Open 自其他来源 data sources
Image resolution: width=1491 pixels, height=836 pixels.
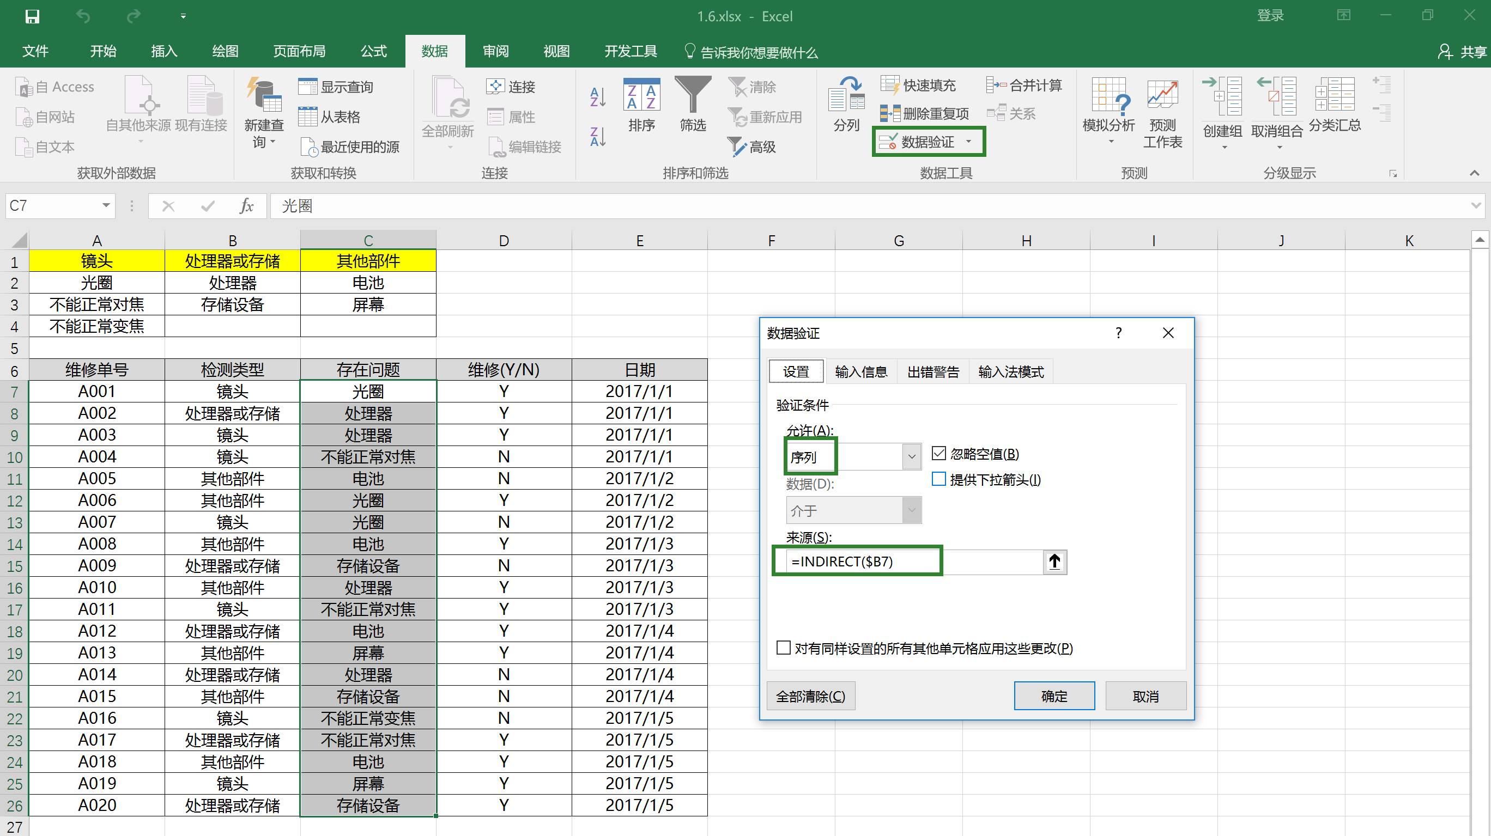(x=138, y=111)
